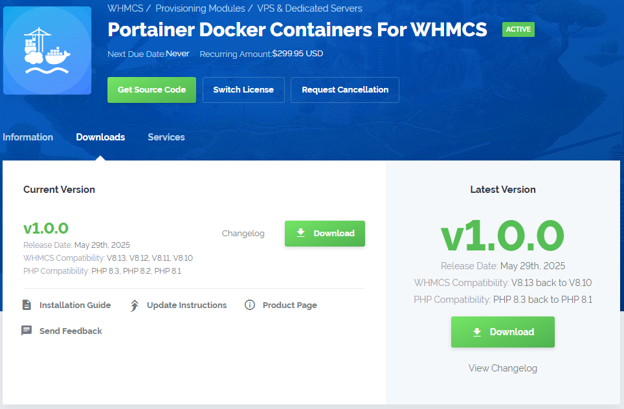Click the Switch License button

tap(243, 90)
